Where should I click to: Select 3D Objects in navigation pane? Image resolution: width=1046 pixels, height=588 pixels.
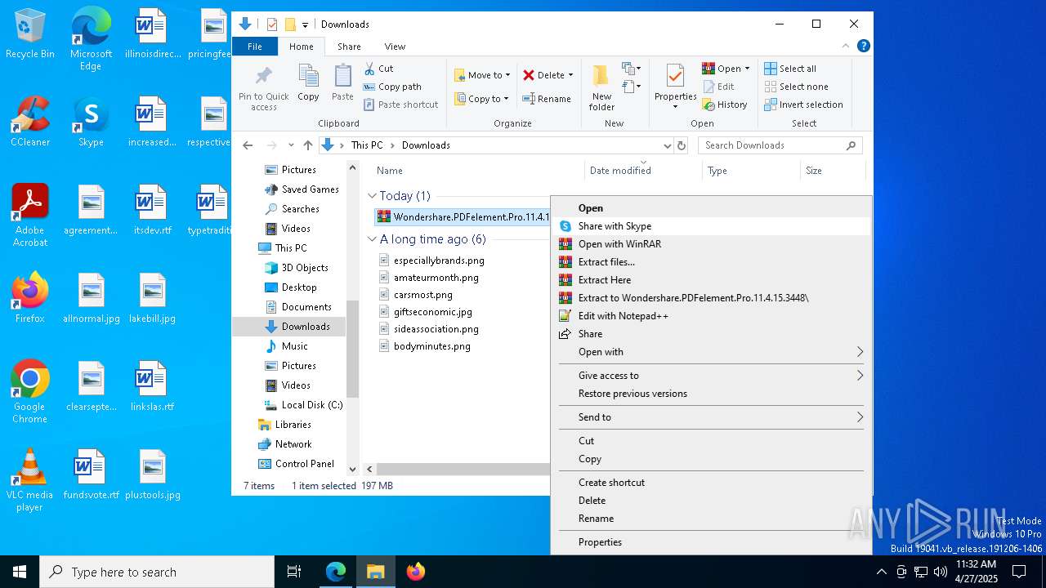click(305, 268)
